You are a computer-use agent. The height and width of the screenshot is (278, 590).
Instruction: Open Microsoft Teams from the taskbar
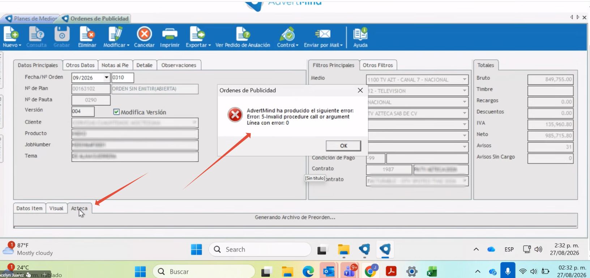point(349,271)
